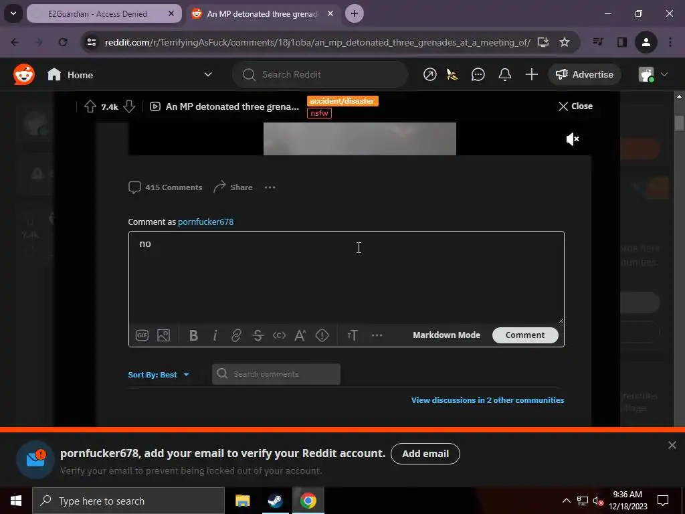Open the media control icon
This screenshot has width=685, height=514.
598,42
